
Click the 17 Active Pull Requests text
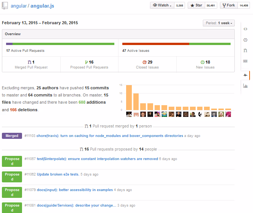[x=25, y=51]
